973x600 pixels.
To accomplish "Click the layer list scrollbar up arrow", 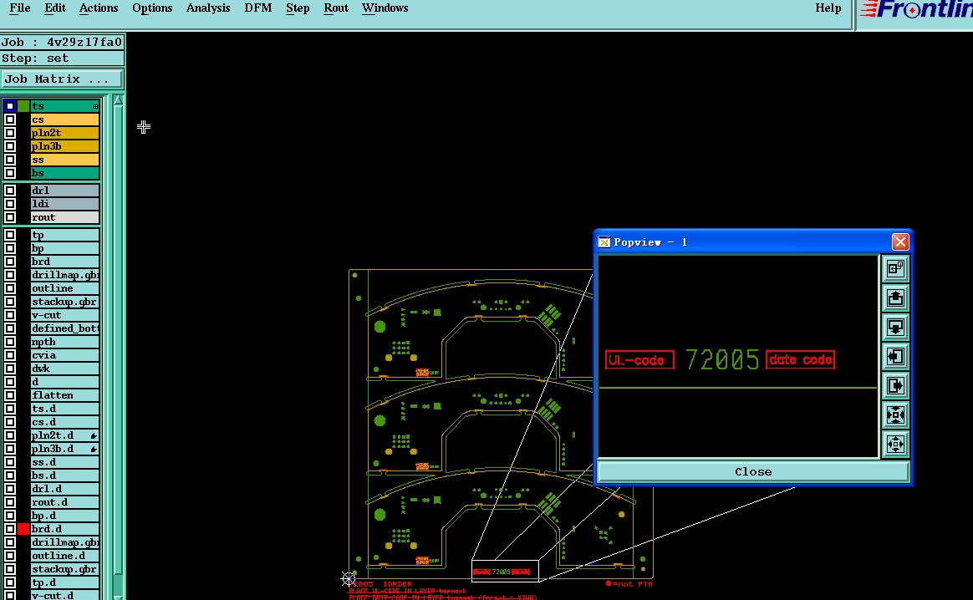I will (118, 100).
